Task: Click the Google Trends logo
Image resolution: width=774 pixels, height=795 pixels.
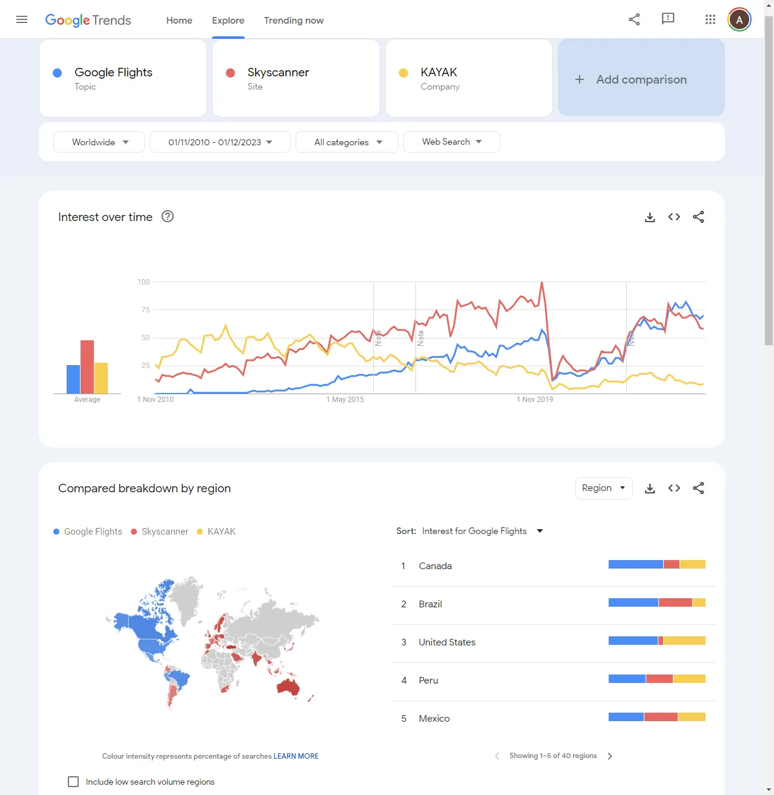Action: [88, 20]
